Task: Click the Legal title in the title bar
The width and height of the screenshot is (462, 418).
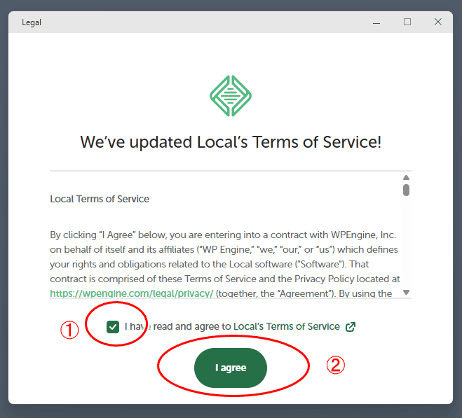Action: tap(32, 22)
